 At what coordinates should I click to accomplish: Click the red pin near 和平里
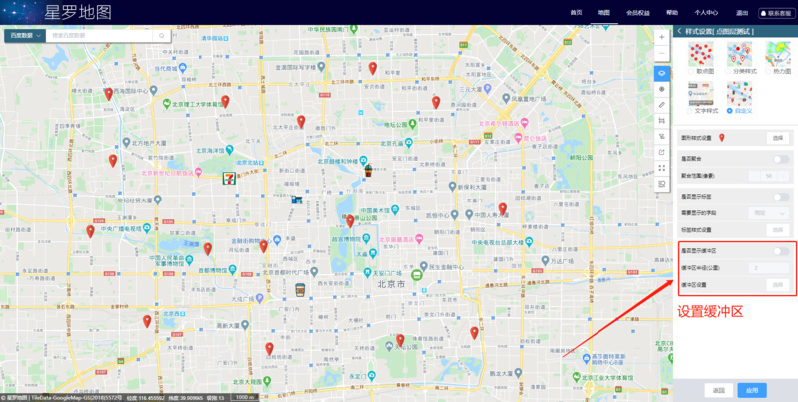point(372,68)
